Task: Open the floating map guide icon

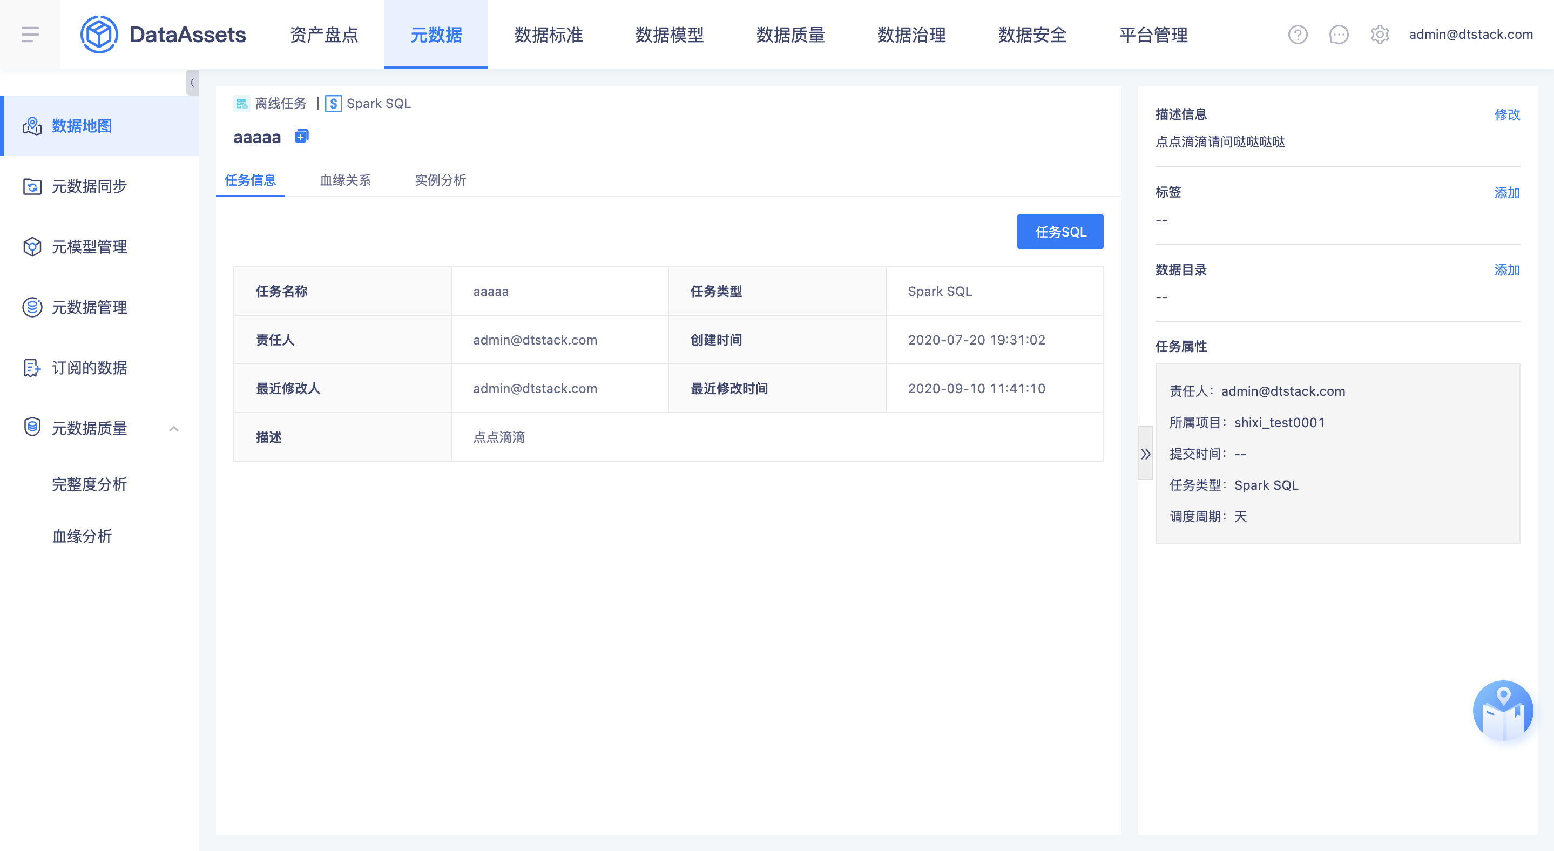Action: point(1503,711)
